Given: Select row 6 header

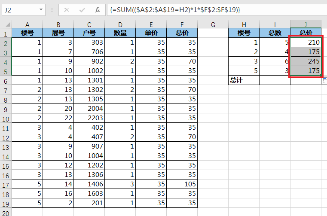Looking at the screenshot, I should 6,81.
